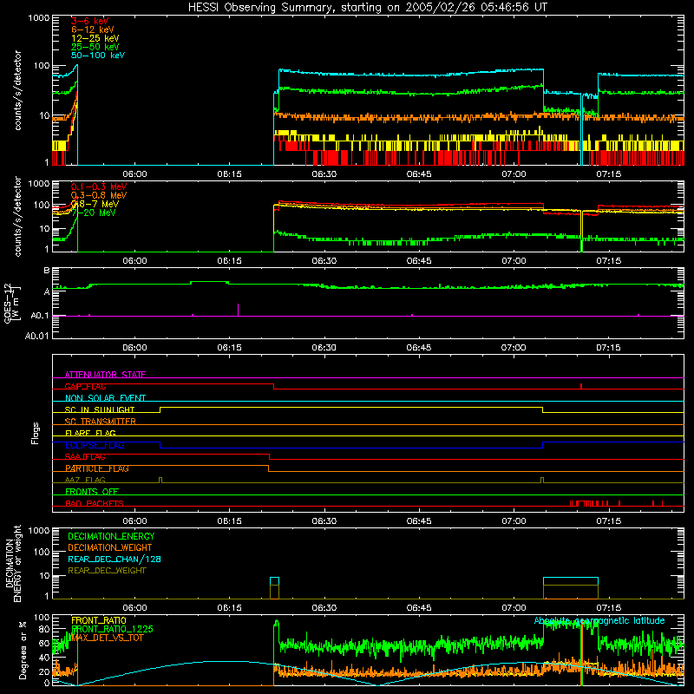Click the 0.1-0.3 MeV legend label
Screen dimensions: 694x694
98,187
